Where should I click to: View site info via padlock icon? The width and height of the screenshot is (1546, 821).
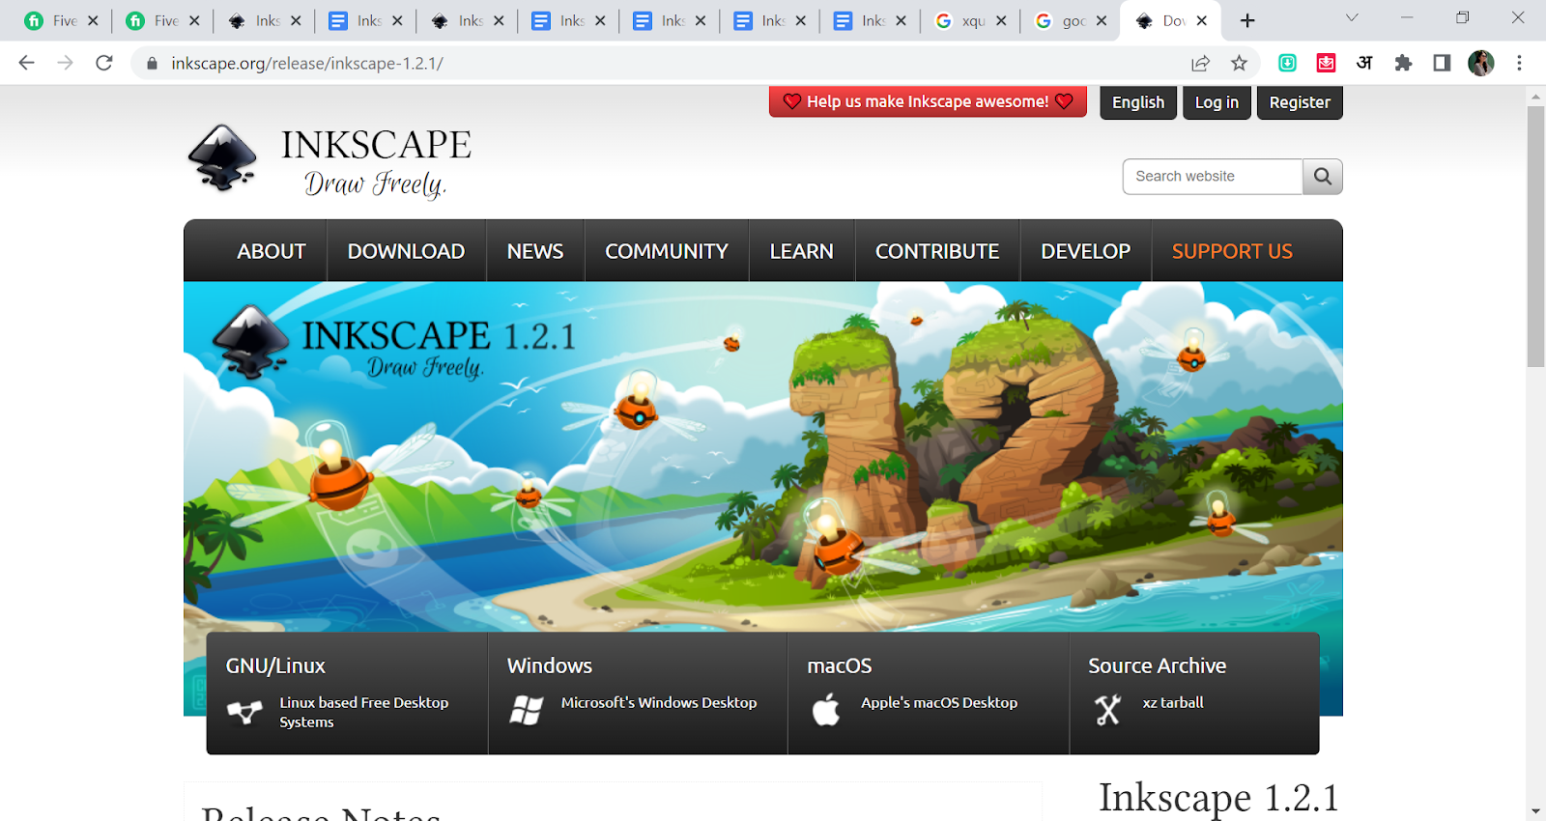click(x=152, y=63)
